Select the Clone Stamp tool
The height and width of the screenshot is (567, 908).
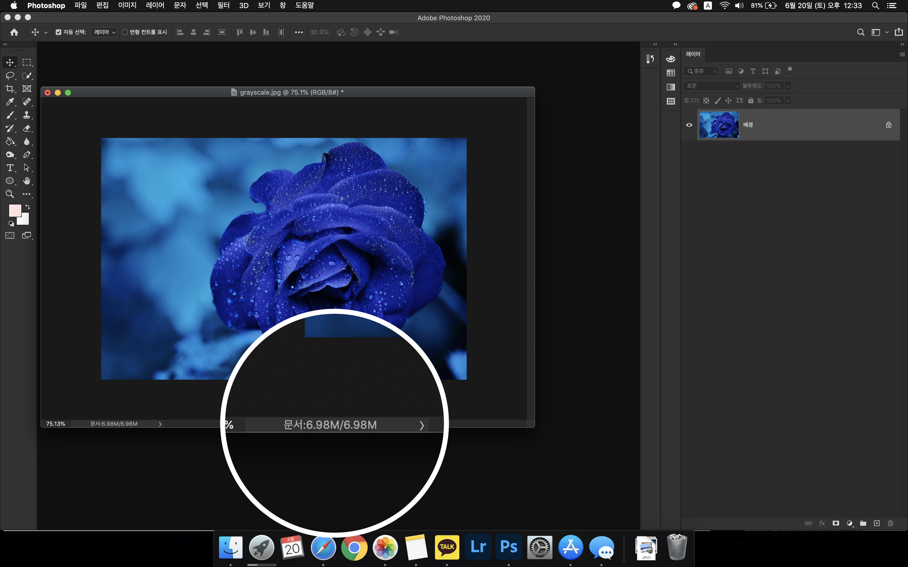(x=27, y=115)
